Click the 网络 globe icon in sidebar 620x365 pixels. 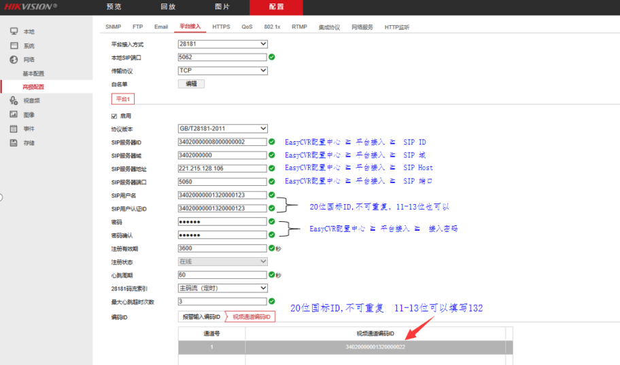(14, 60)
